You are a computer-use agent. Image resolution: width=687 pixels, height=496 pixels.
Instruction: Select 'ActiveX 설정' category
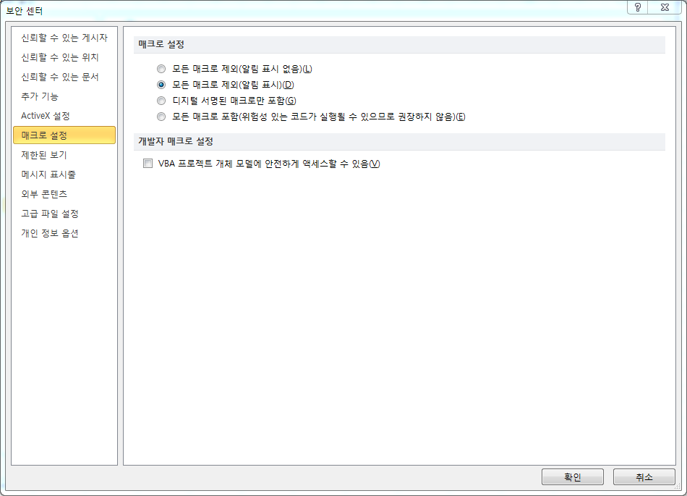64,116
